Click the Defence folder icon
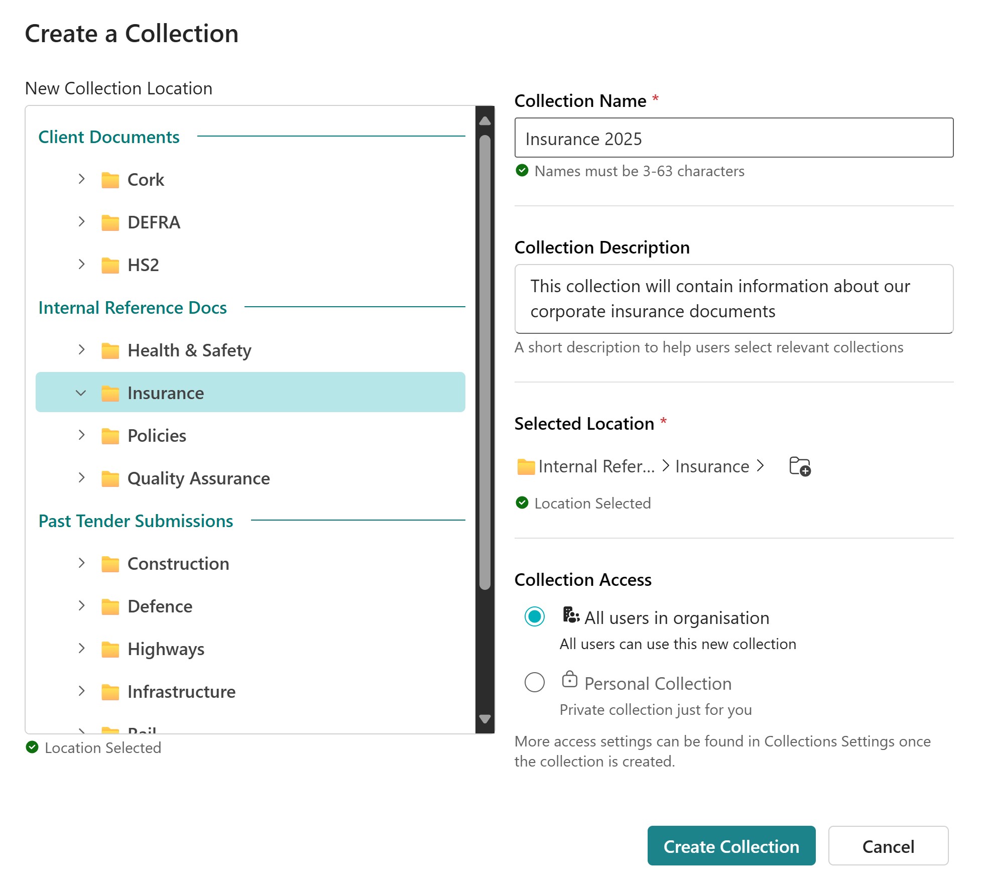The image size is (982, 880). [110, 606]
